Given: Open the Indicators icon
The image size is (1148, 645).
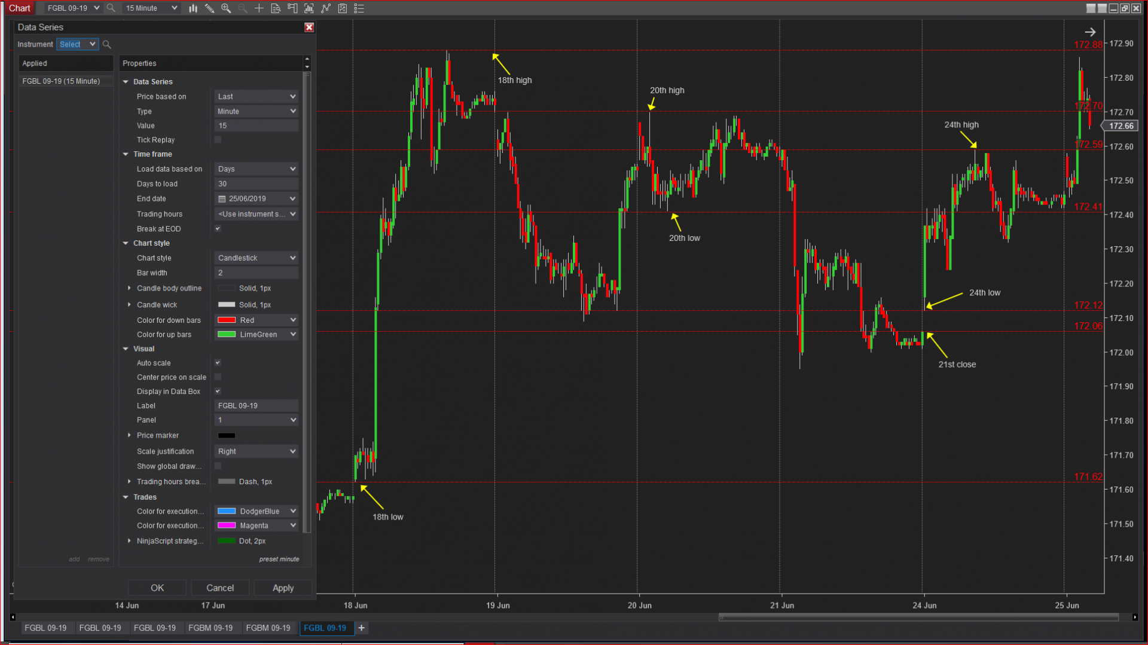Looking at the screenshot, I should pos(309,8).
